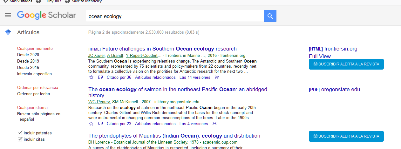Save the salmon ecology article with star

coord(91,124)
